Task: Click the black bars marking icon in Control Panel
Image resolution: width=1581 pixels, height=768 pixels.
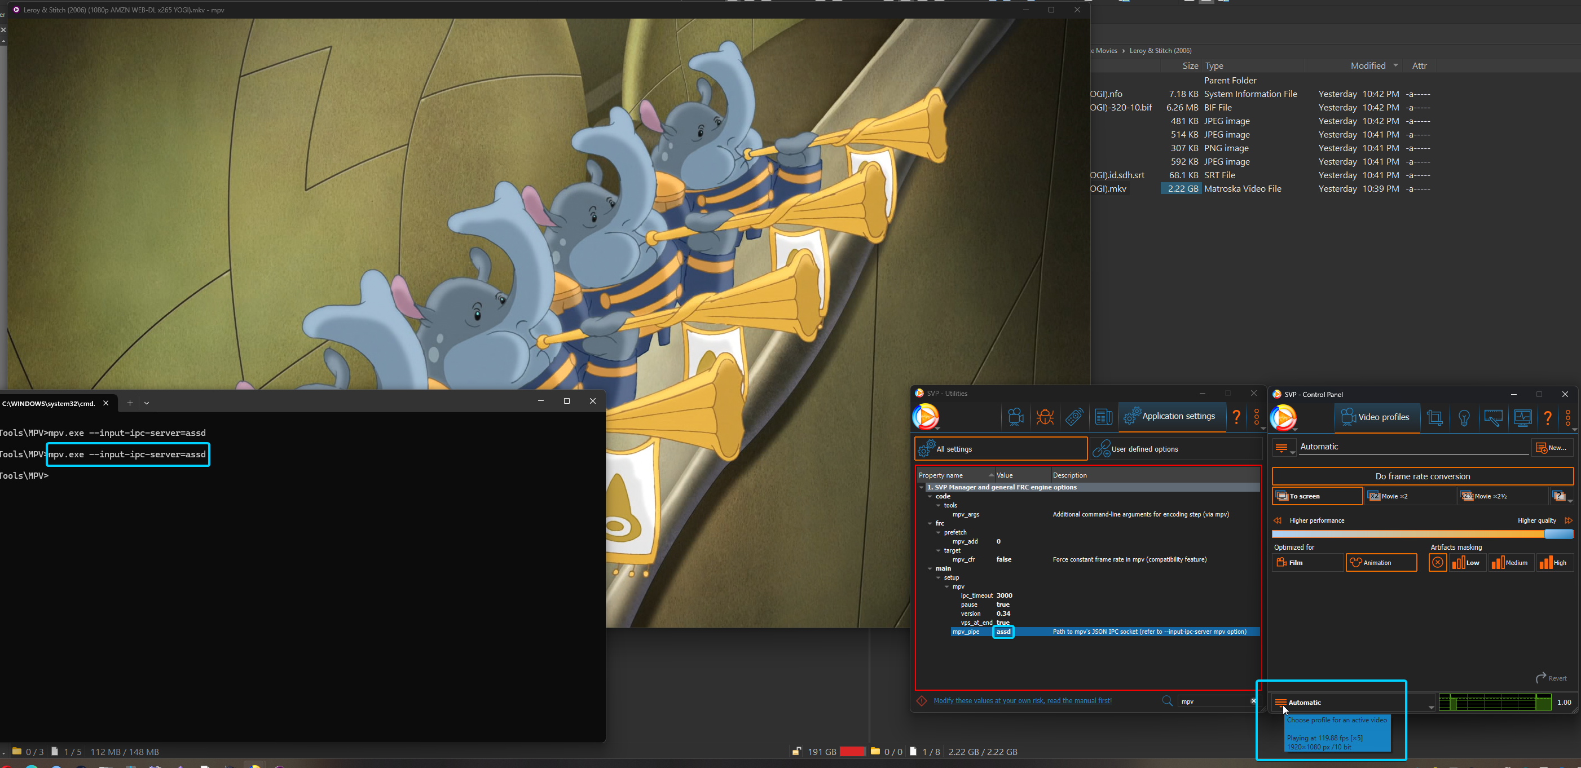Action: click(x=1493, y=418)
